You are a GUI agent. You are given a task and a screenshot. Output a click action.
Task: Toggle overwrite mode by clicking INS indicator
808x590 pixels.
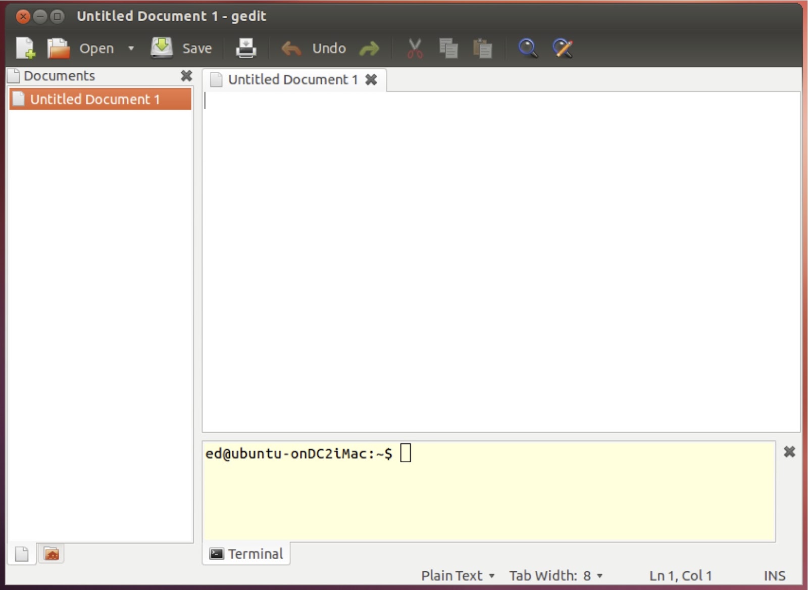click(x=775, y=575)
